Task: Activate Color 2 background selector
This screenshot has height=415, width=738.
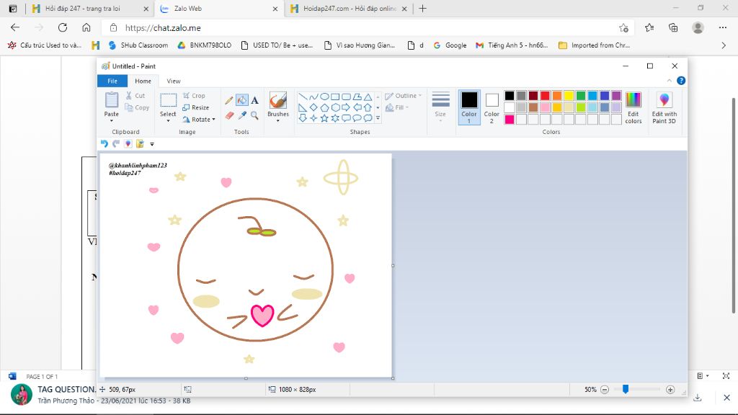Action: pos(492,107)
